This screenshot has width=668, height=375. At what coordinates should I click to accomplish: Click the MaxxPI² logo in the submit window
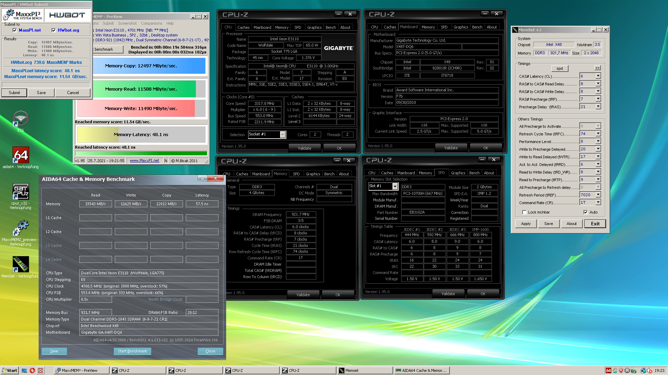coord(23,15)
